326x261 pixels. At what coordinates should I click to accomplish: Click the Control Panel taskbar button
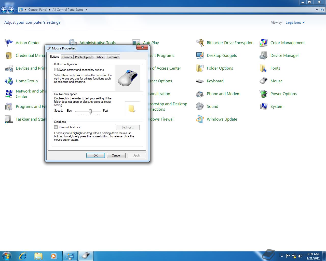[x=70, y=256]
